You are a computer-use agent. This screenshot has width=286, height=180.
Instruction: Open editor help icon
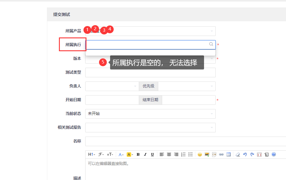pos(274,155)
